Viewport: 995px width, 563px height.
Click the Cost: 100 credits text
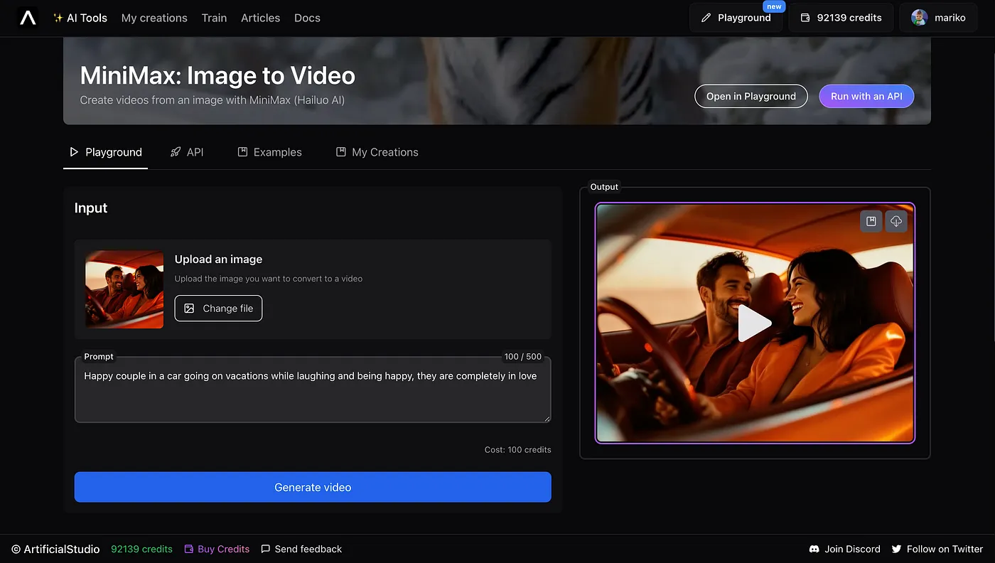pos(517,450)
